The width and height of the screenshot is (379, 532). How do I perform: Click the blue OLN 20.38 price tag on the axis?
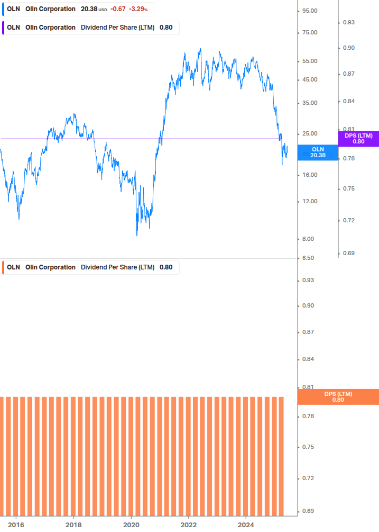(318, 152)
